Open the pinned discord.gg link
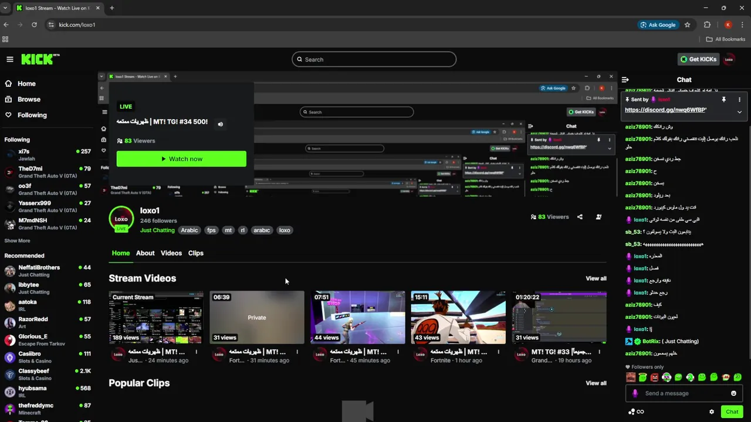The height and width of the screenshot is (422, 751). (x=665, y=110)
